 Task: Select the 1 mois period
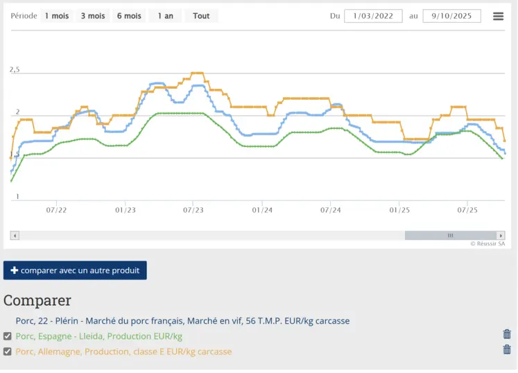point(57,16)
